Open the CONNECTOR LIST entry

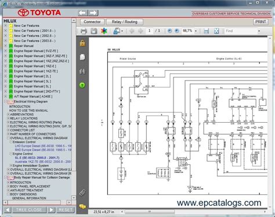[23, 130]
